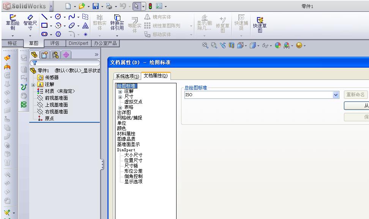
Task: Select 原点 in the feature tree
Action: pyautogui.click(x=49, y=118)
